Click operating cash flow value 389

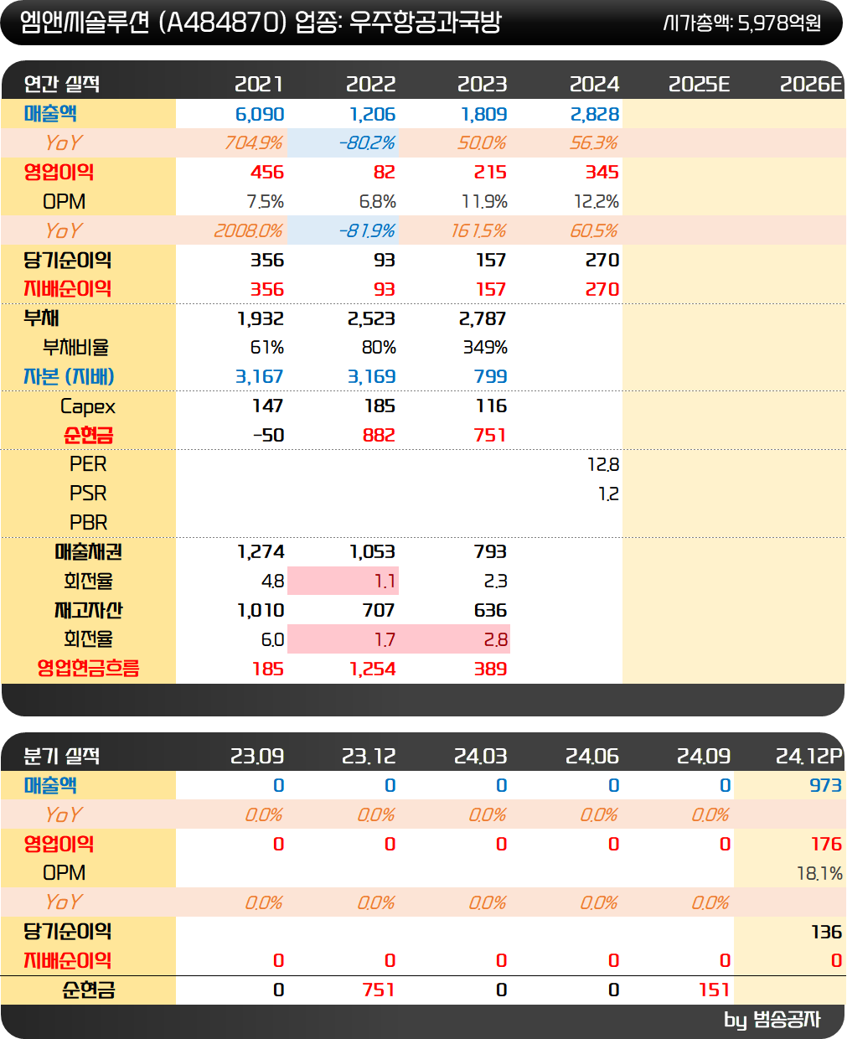pos(491,669)
